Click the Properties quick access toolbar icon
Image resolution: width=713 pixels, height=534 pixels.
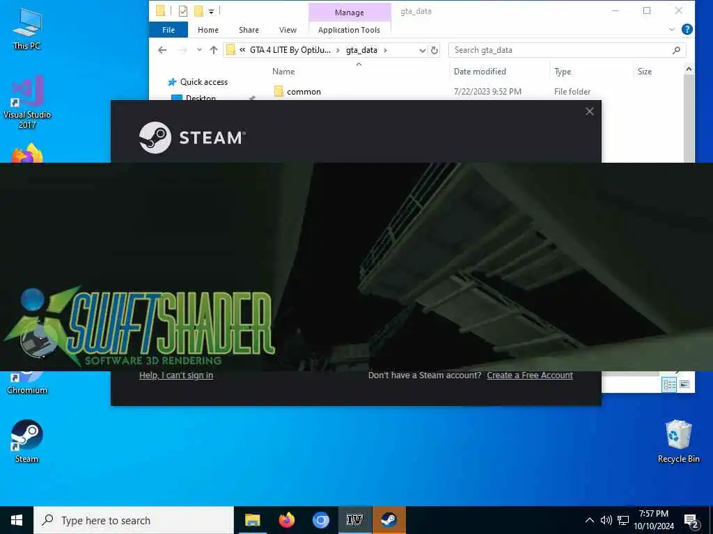click(x=183, y=11)
